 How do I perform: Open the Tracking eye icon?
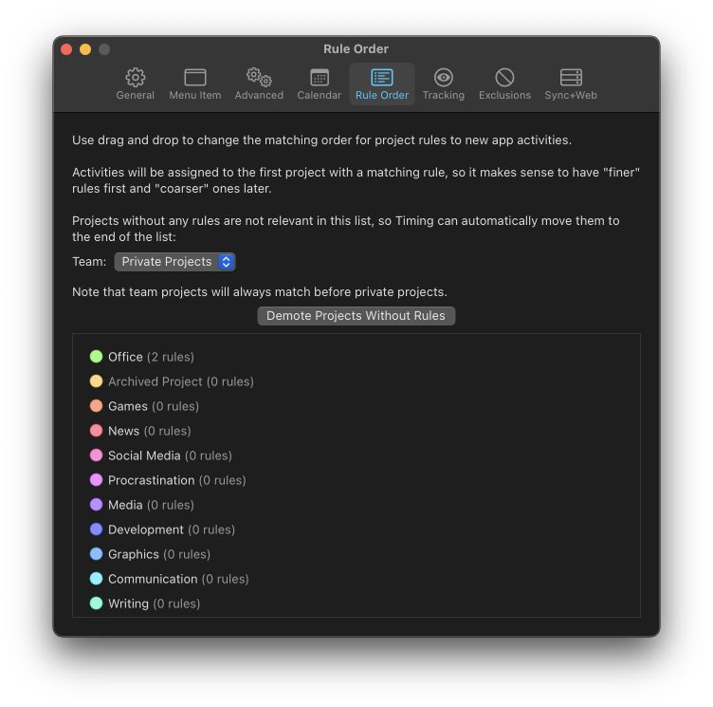click(444, 78)
